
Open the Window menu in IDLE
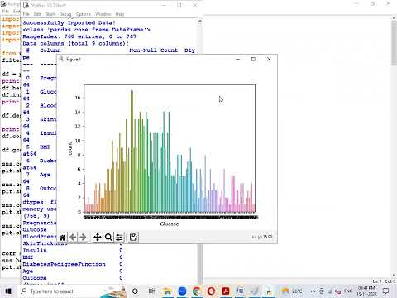103,14
